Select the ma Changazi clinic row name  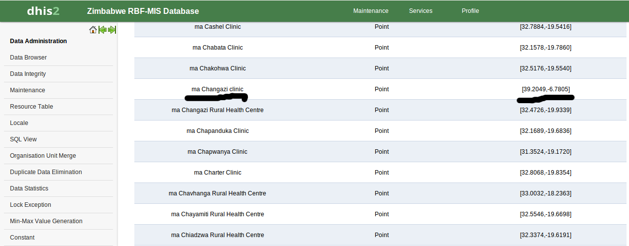(x=217, y=89)
